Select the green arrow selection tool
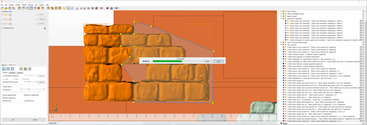 click(68, 8)
